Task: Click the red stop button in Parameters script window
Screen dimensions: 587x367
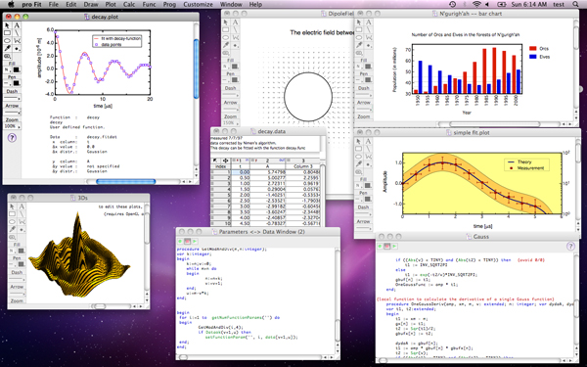Action: [188, 241]
